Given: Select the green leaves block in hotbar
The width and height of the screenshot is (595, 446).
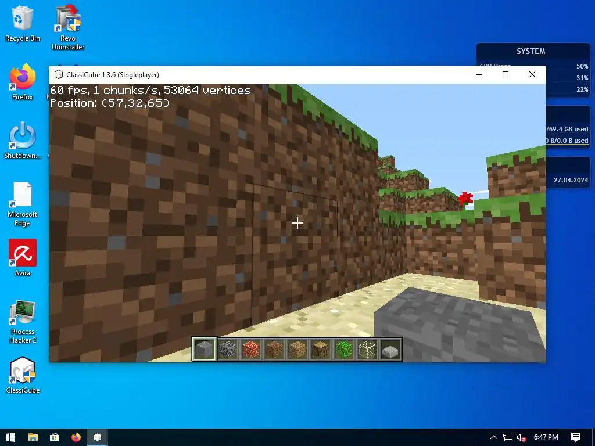Looking at the screenshot, I should click(x=344, y=349).
